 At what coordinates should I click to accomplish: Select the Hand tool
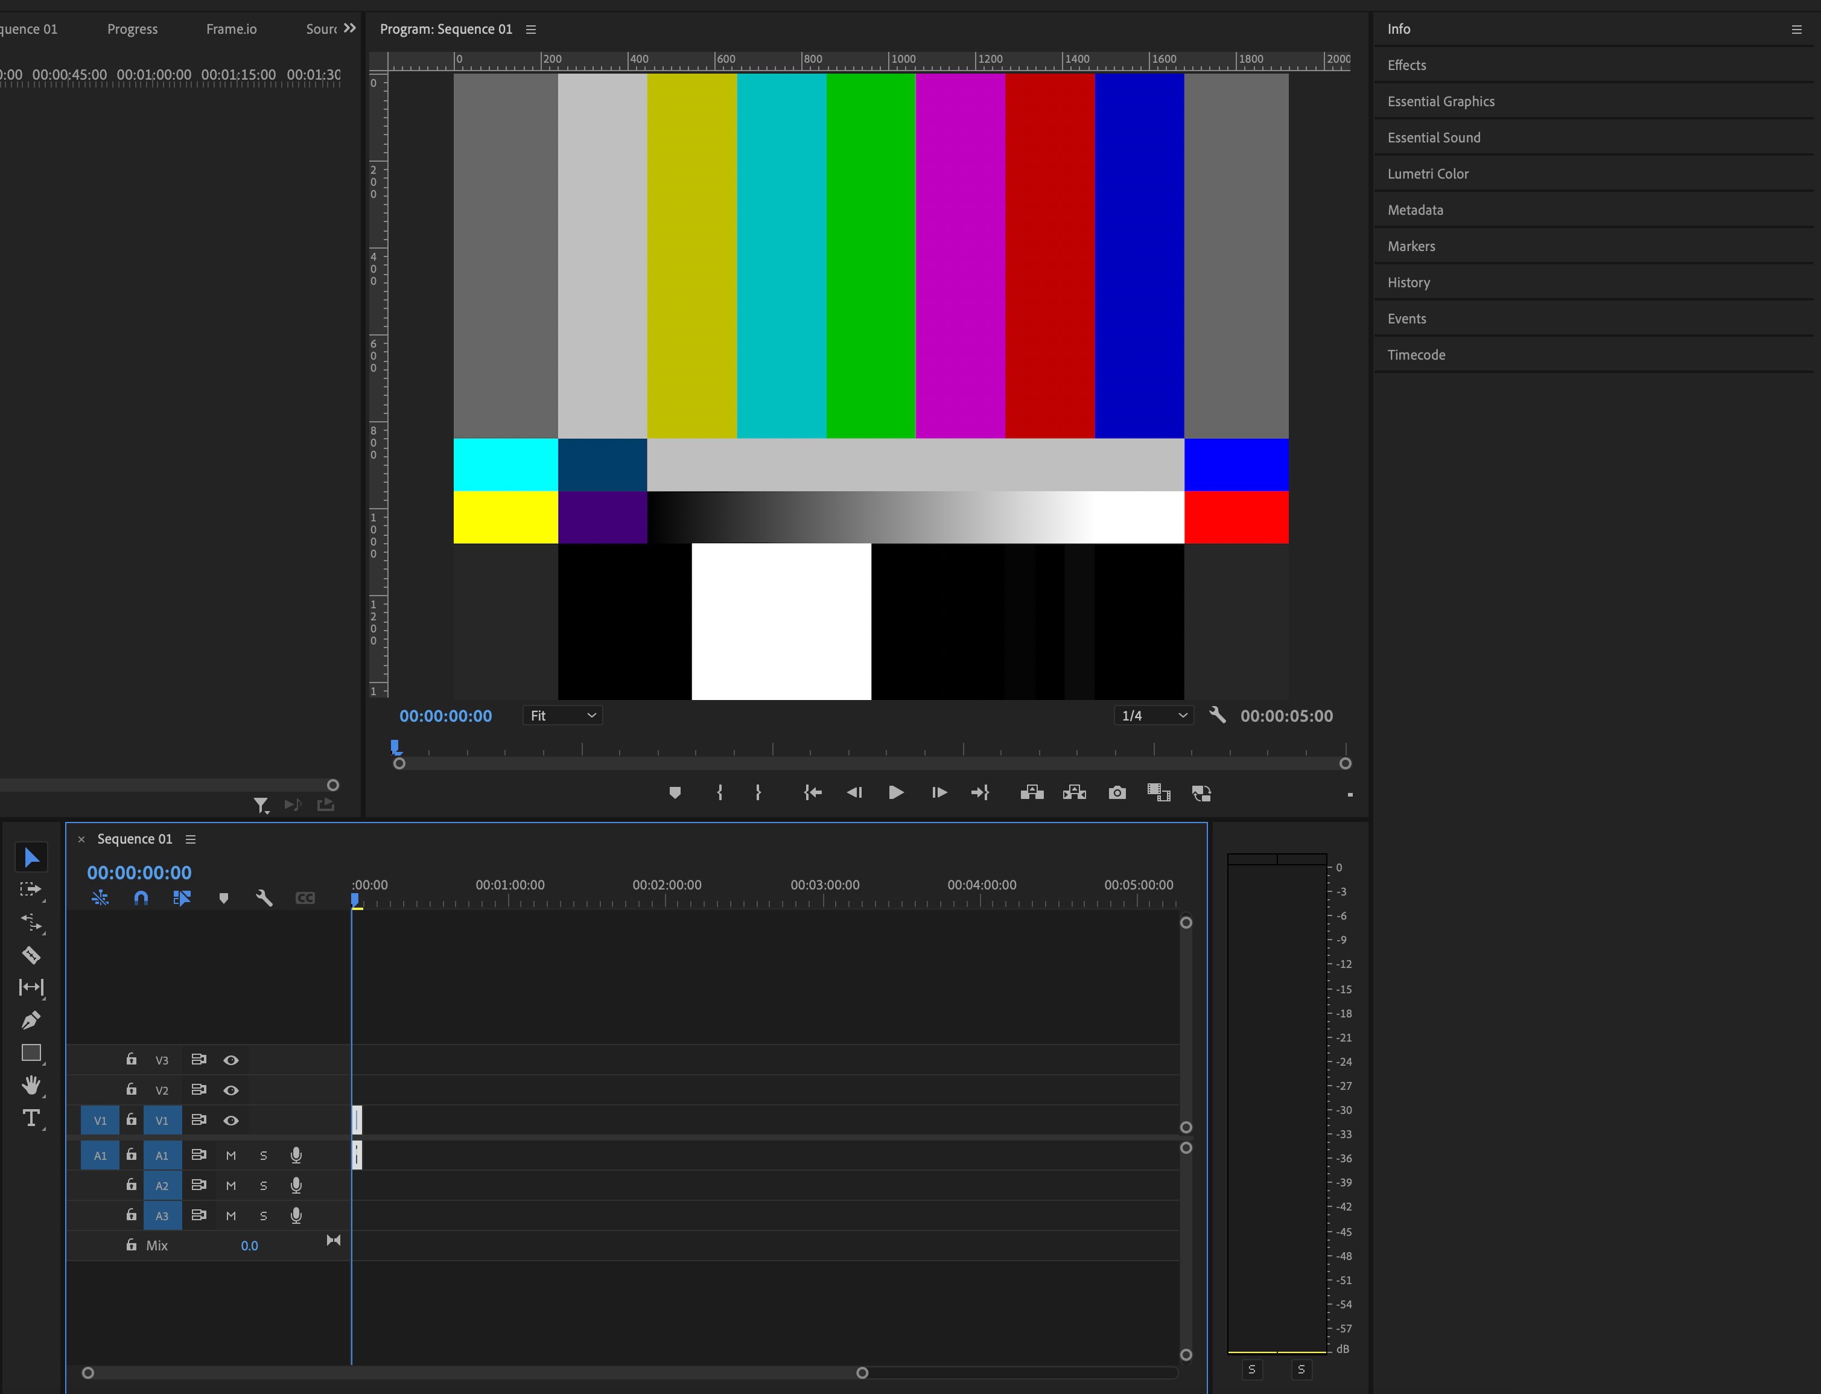[x=31, y=1085]
